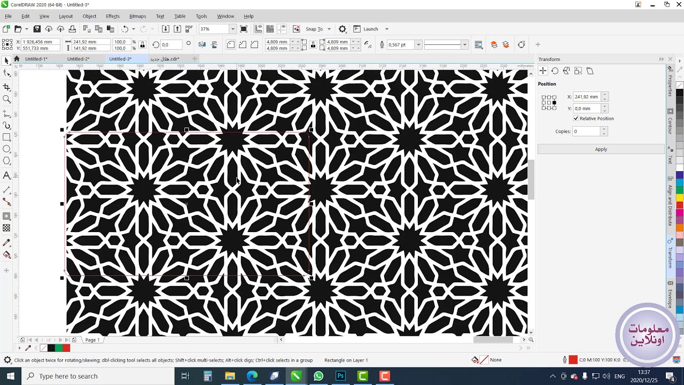Select the round corner style
The width and height of the screenshot is (684, 385).
click(x=231, y=45)
